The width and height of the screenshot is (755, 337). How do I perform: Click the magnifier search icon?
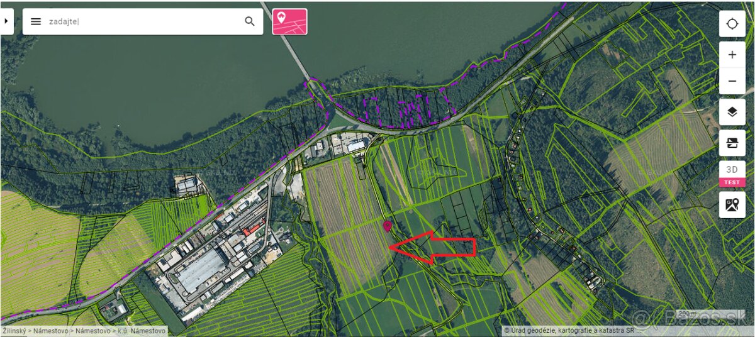coord(250,21)
